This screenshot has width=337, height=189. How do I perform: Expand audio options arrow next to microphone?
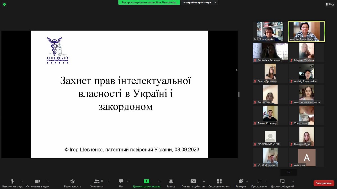click(x=22, y=181)
